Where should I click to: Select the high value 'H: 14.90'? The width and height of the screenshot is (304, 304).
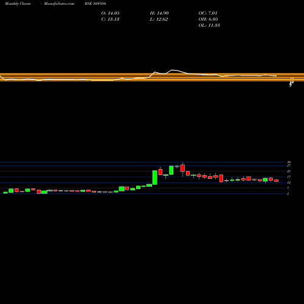(x=159, y=13)
